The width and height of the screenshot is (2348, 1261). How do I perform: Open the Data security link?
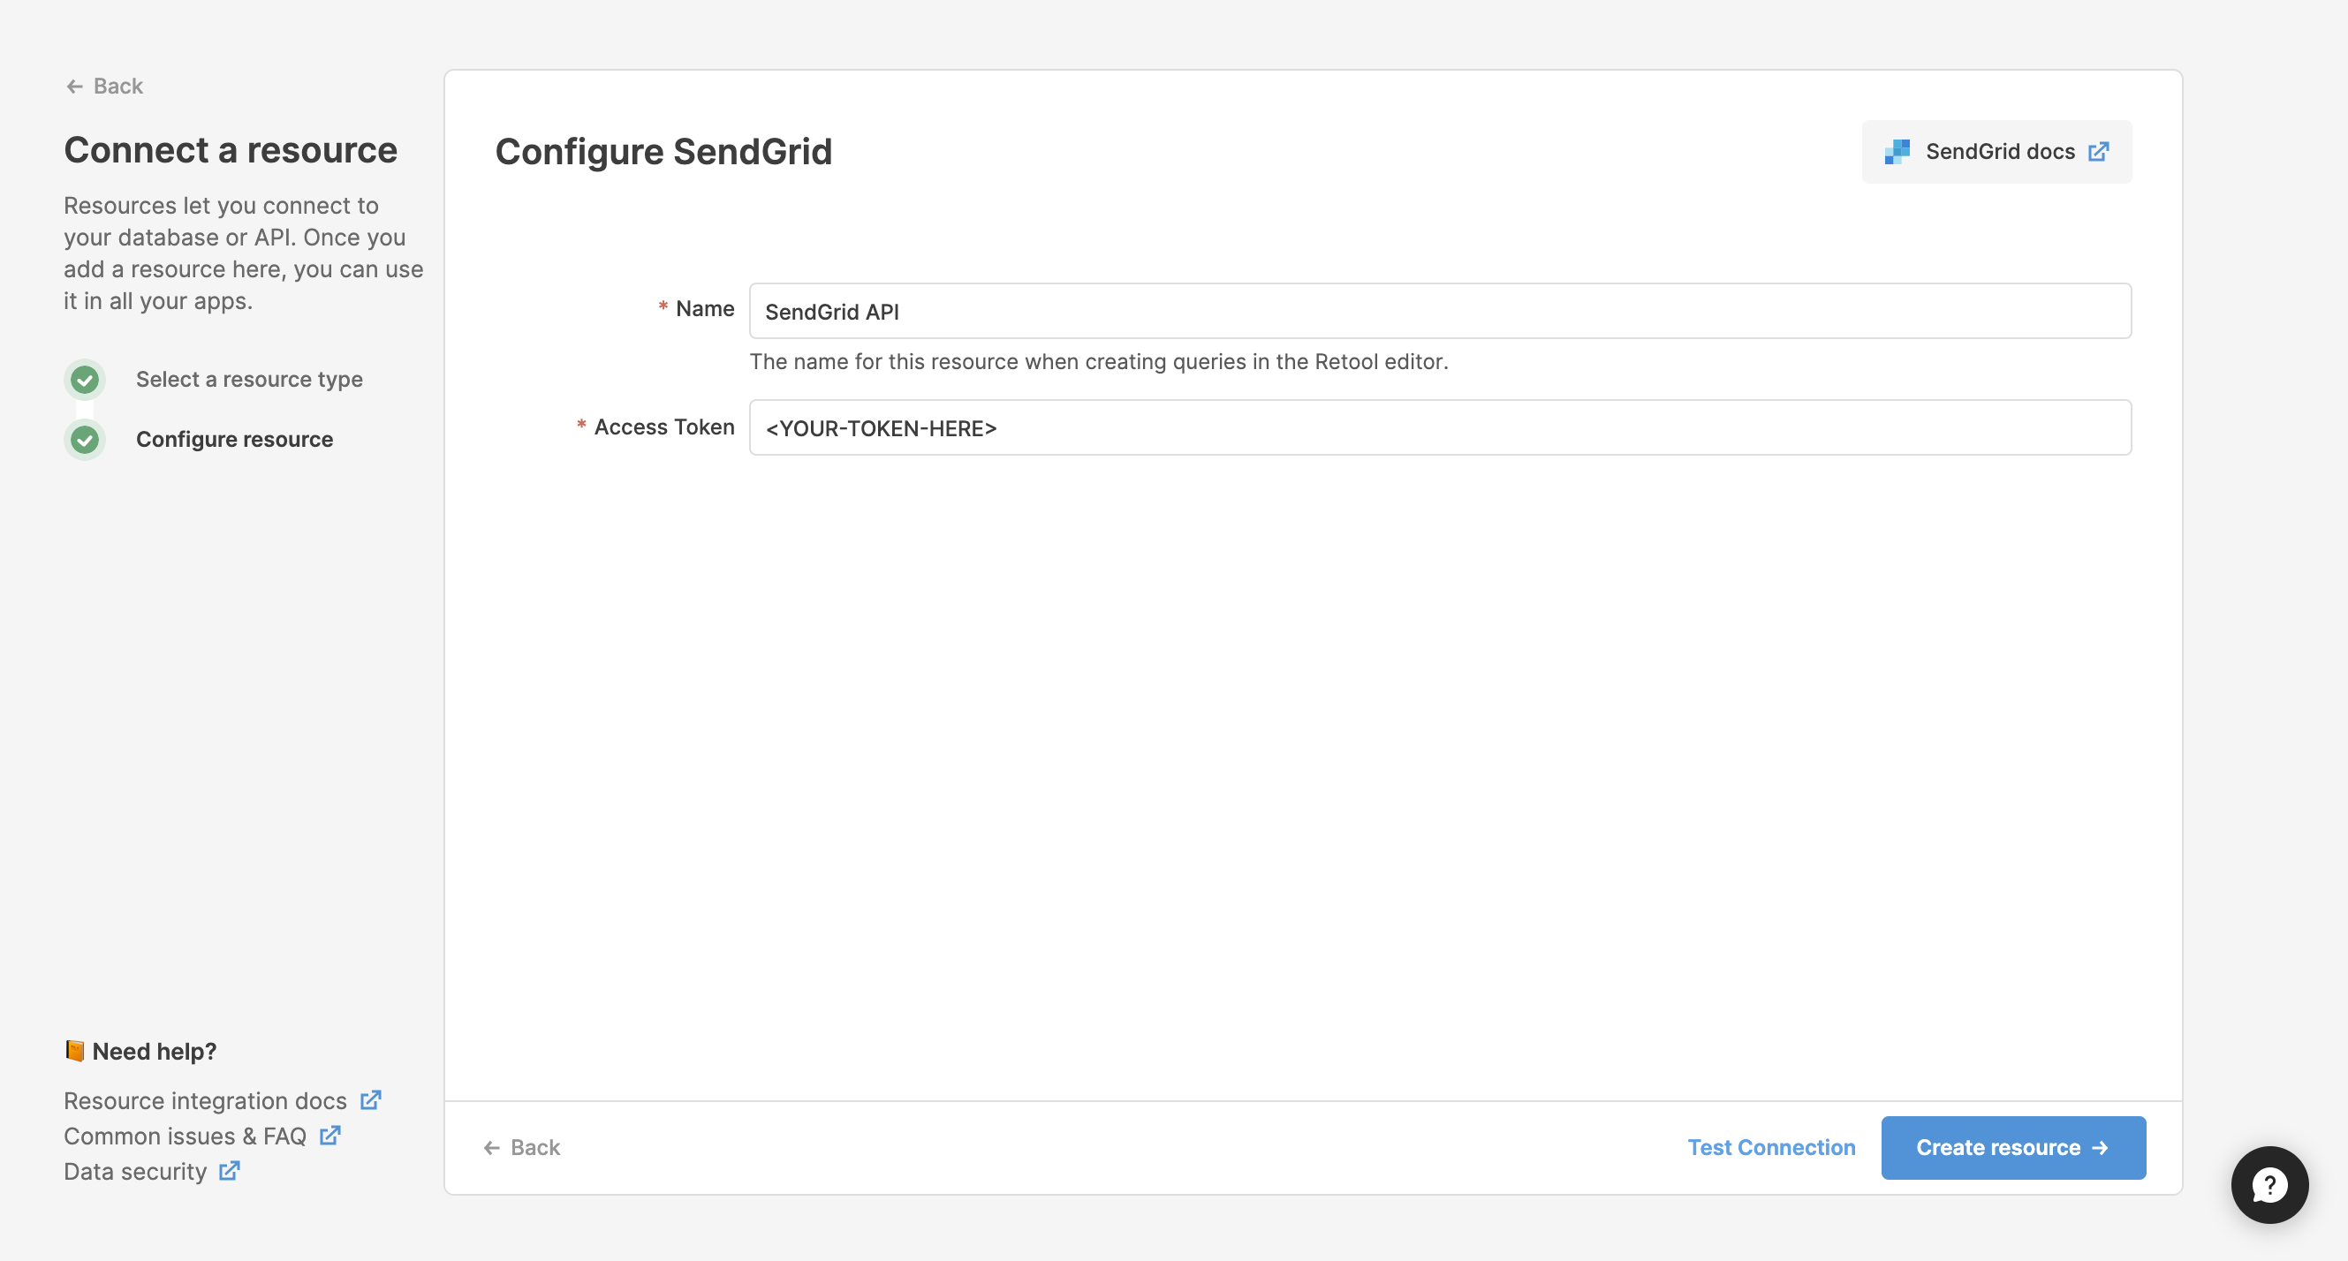(135, 1171)
